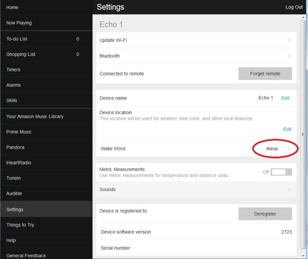Screen dimensions: 308x259
Task: Click Log Out in header
Action: [x=294, y=7]
